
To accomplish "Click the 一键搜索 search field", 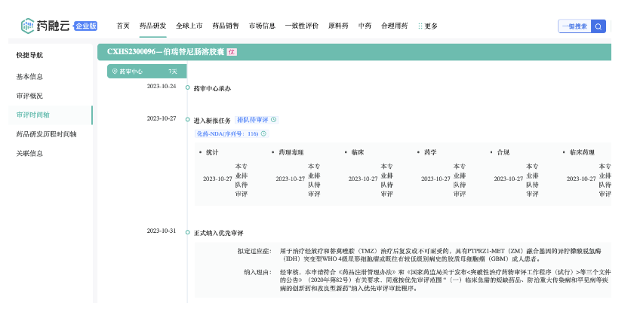I will (574, 26).
